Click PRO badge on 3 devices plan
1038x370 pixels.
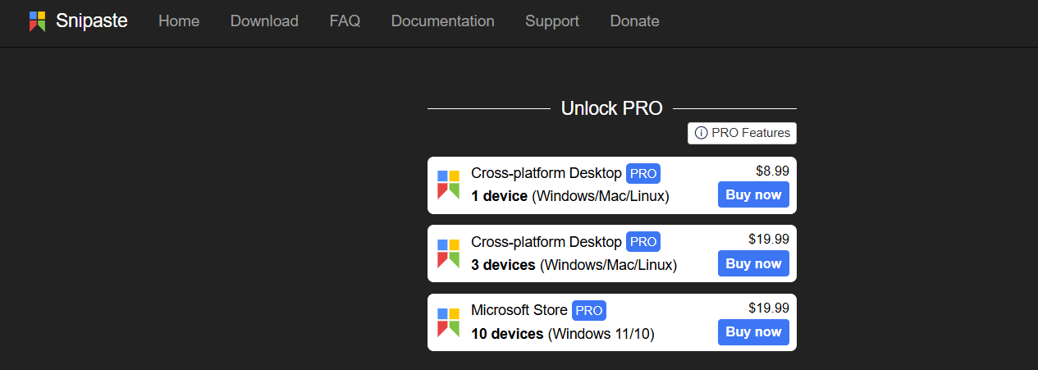pos(643,242)
